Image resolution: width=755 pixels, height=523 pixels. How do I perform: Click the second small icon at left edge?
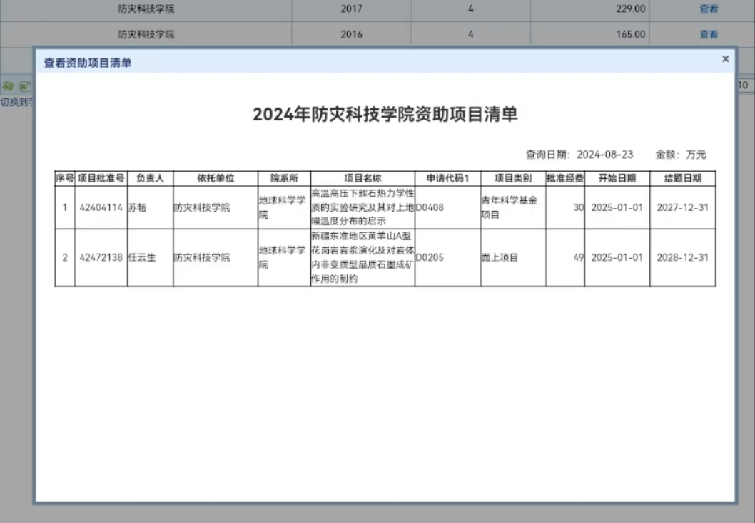point(24,86)
